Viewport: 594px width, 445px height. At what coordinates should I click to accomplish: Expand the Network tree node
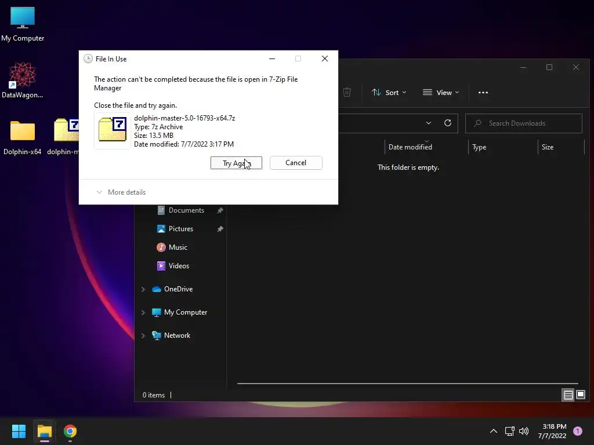(143, 335)
